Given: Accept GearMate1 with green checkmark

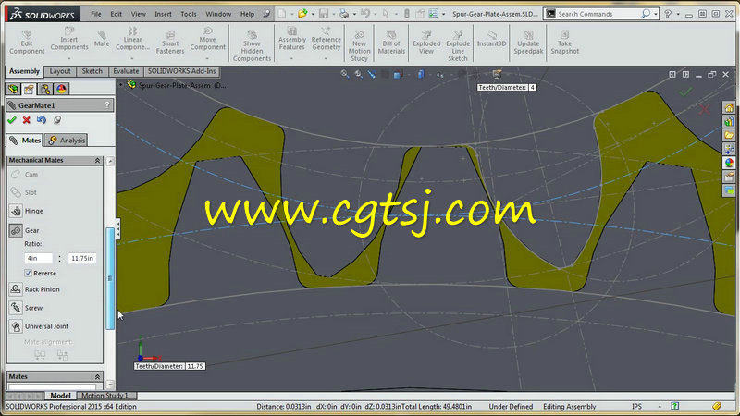Looking at the screenshot, I should [12, 120].
